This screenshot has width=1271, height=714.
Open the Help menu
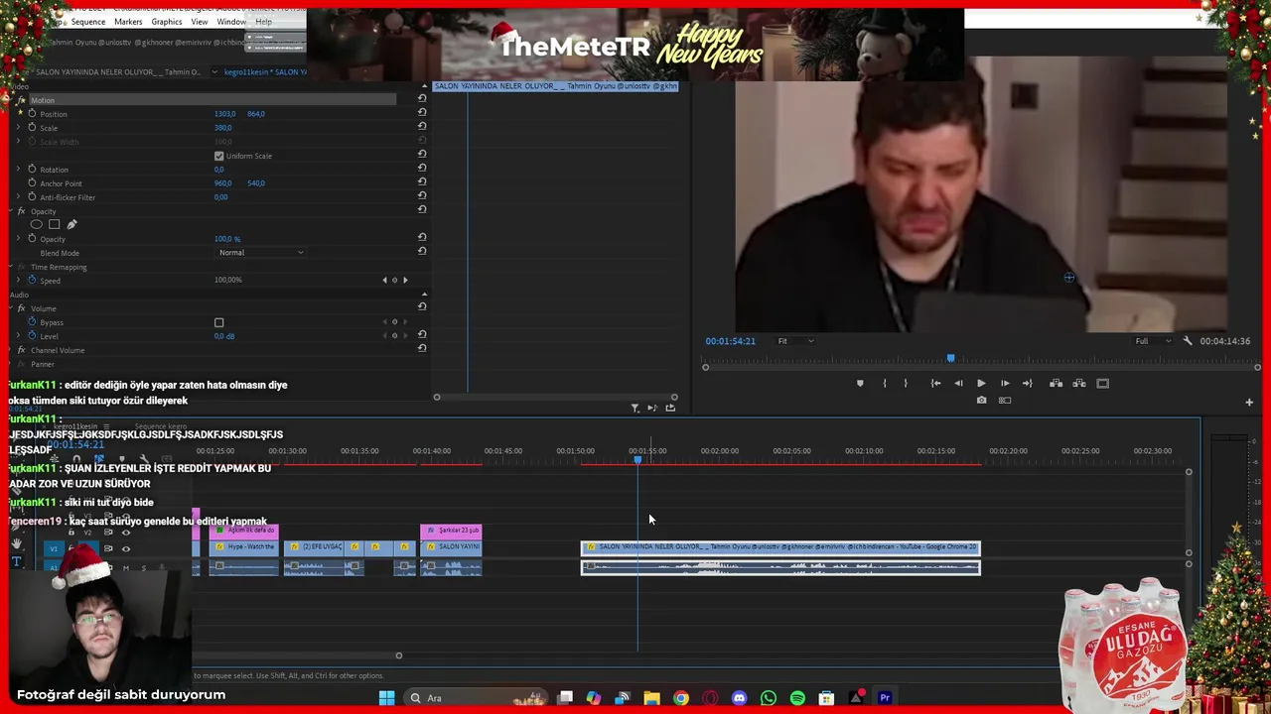click(x=263, y=22)
